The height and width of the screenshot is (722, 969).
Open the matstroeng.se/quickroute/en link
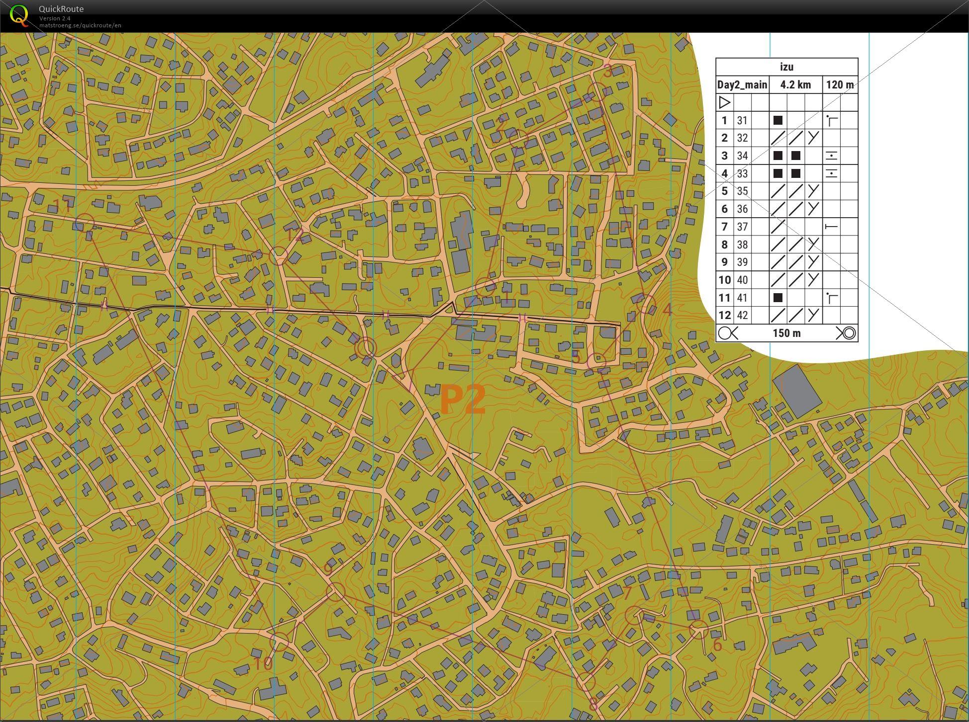pos(80,25)
